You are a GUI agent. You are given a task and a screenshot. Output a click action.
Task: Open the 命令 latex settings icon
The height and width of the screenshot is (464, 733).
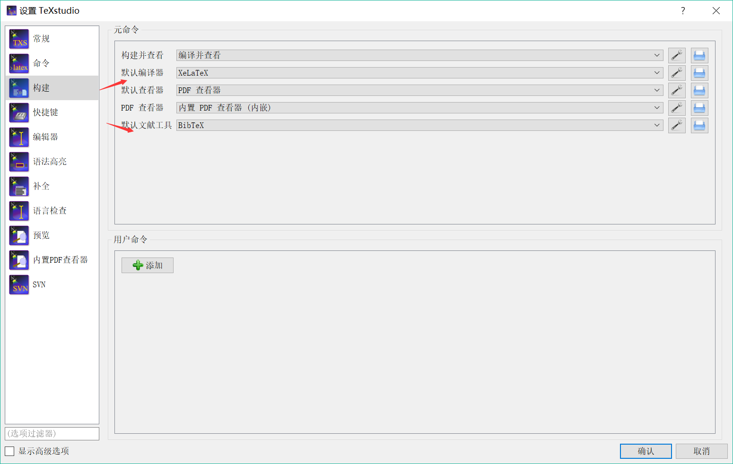tap(19, 63)
